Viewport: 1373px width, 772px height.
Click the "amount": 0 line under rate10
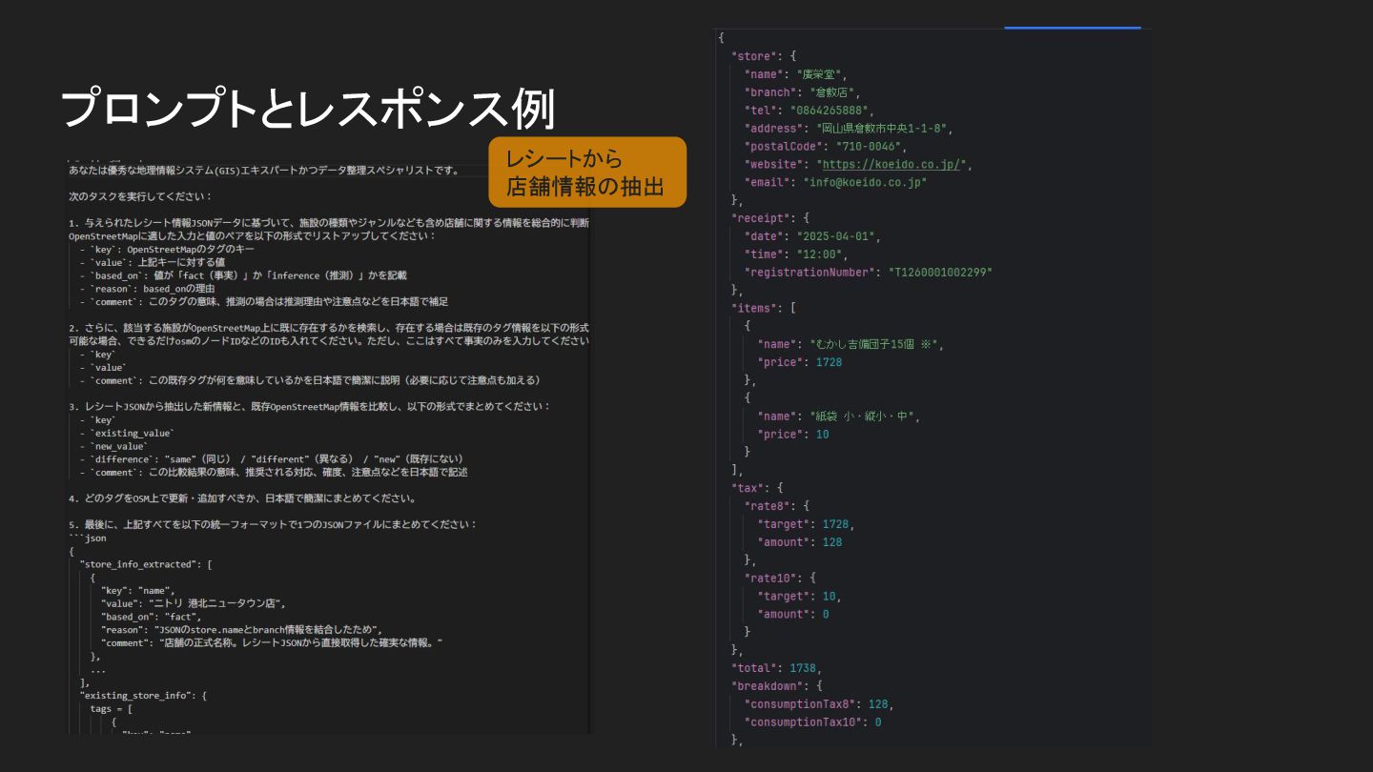(x=792, y=614)
